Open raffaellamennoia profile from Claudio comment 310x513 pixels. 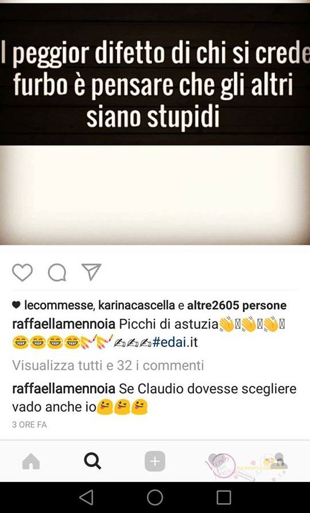64,389
